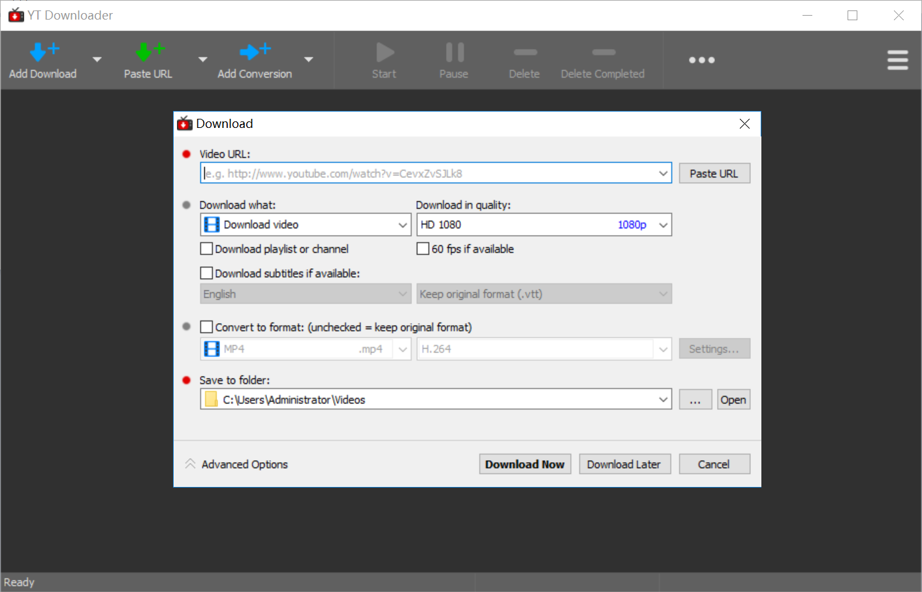Screen dimensions: 922x592
Task: Click the Paste URL button in dialog
Action: (x=714, y=174)
